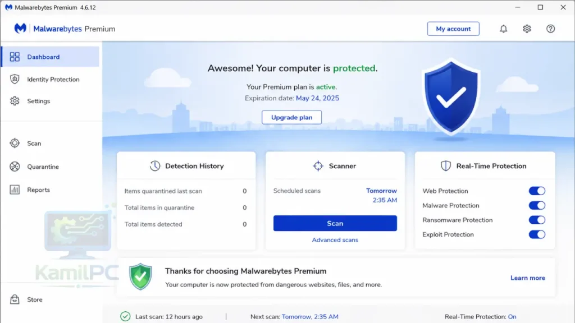Click the Real-Time Protection card title
This screenshot has width=575, height=323.
491,166
